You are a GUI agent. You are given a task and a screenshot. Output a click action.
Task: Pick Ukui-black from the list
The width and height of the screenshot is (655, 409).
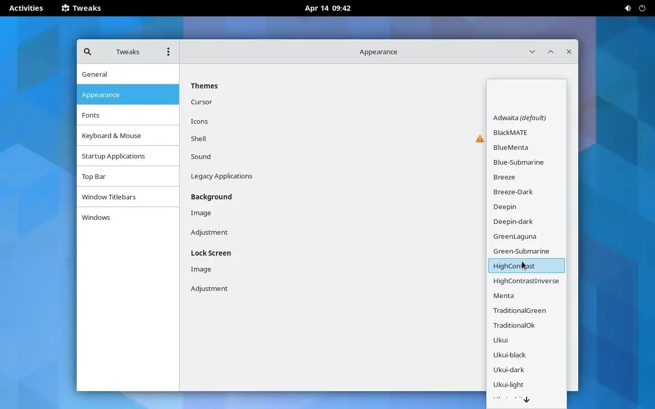point(527,355)
